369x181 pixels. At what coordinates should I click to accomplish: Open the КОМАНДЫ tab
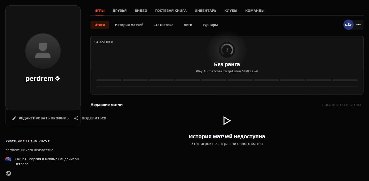(255, 11)
